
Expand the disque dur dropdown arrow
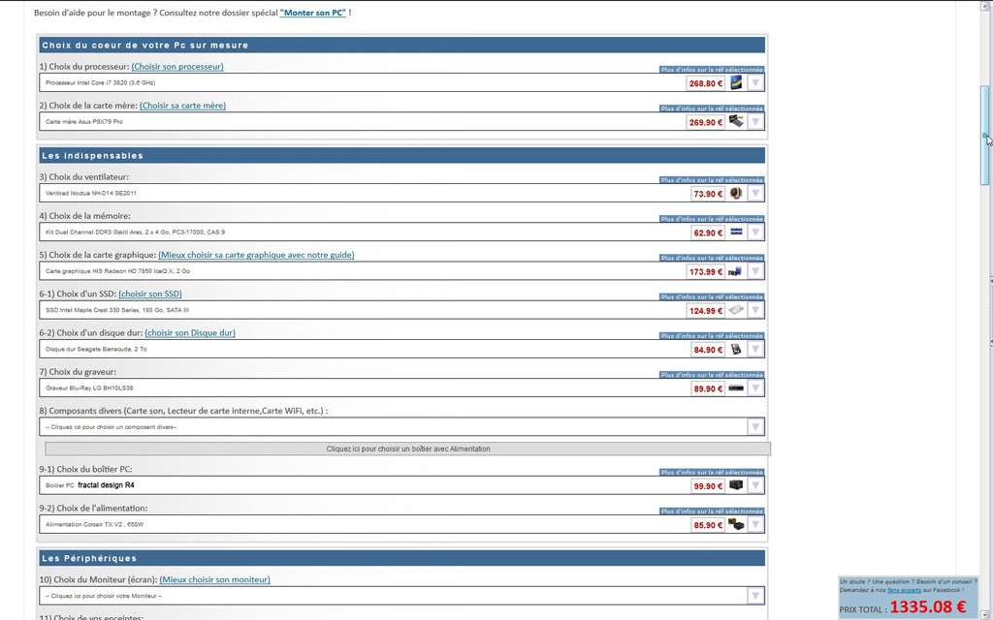point(754,349)
